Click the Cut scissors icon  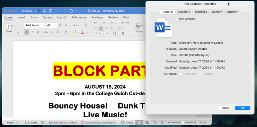click(x=17, y=24)
